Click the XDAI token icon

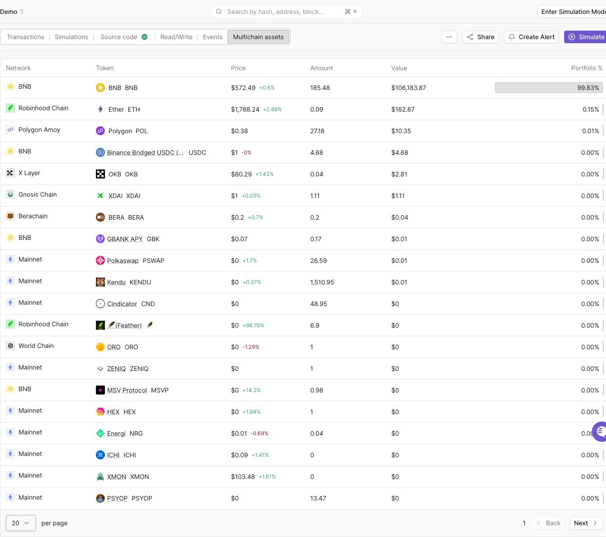(100, 196)
